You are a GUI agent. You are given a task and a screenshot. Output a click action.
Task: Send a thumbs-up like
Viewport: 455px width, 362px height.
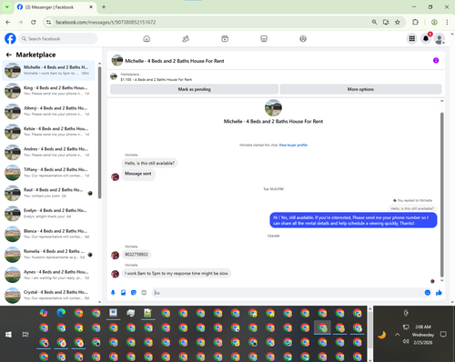439,293
